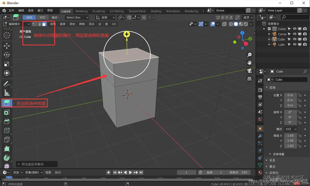
Task: Select the Annotate pencil tool
Action: (x=7, y=84)
